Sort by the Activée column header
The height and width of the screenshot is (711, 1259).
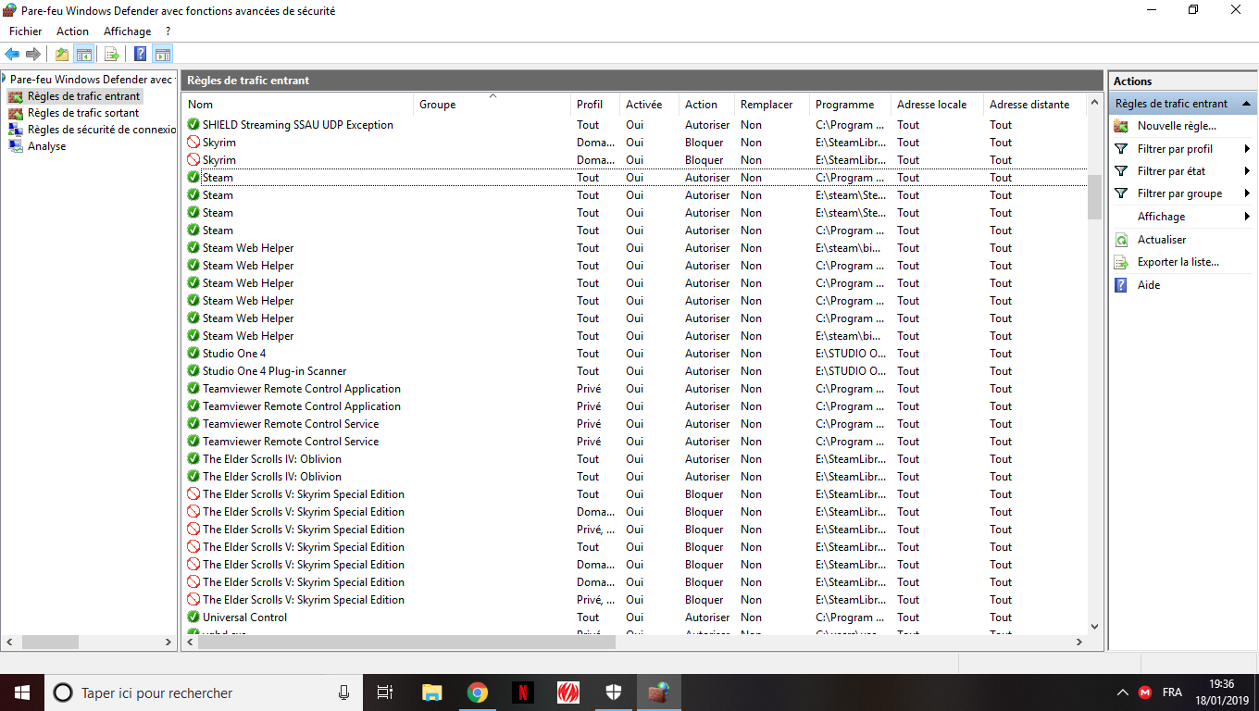(x=650, y=105)
